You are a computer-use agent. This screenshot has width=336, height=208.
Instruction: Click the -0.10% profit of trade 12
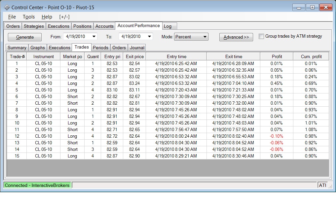[277, 136]
